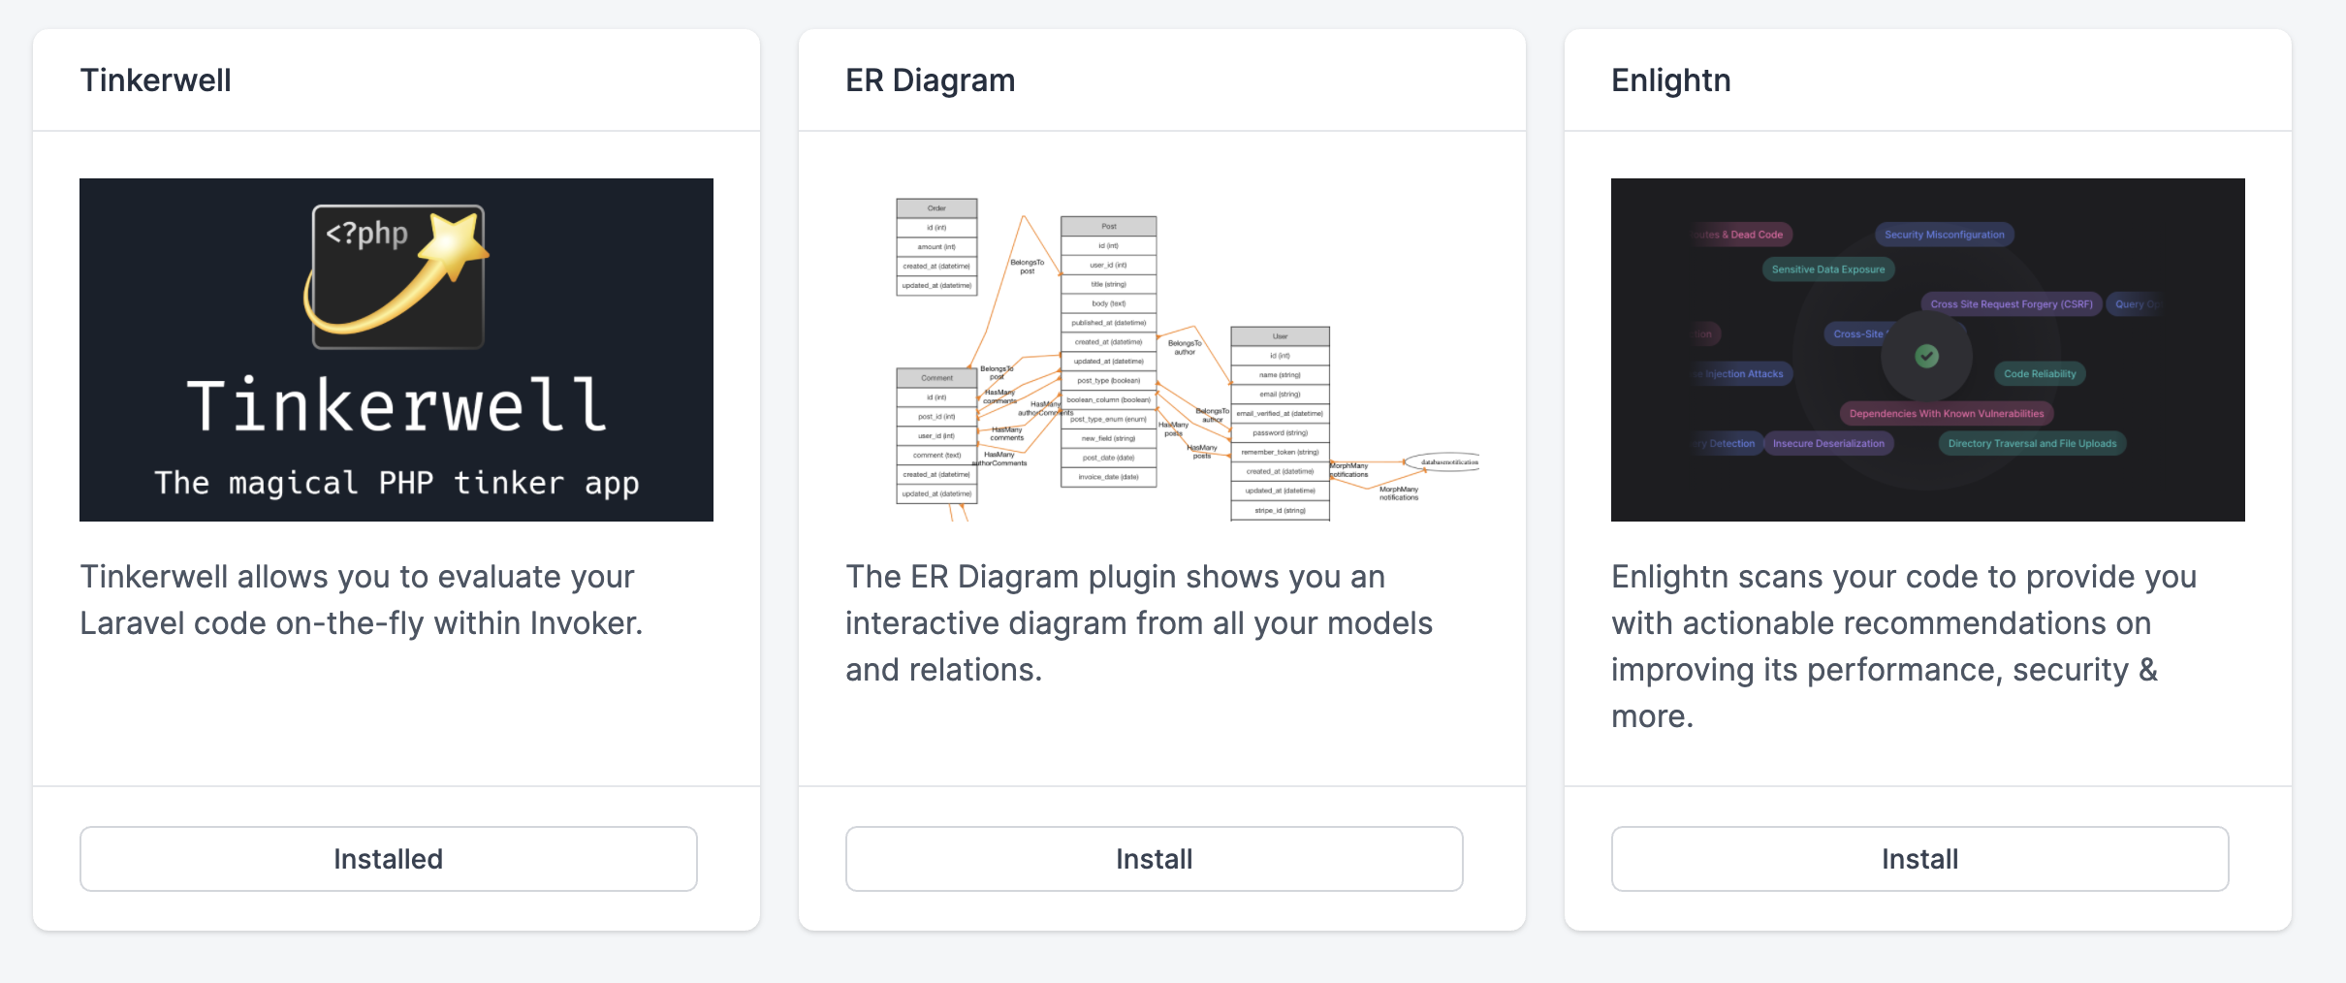Click the "Insecure Deserialization" badge
This screenshot has height=983, width=2346.
tap(1830, 443)
